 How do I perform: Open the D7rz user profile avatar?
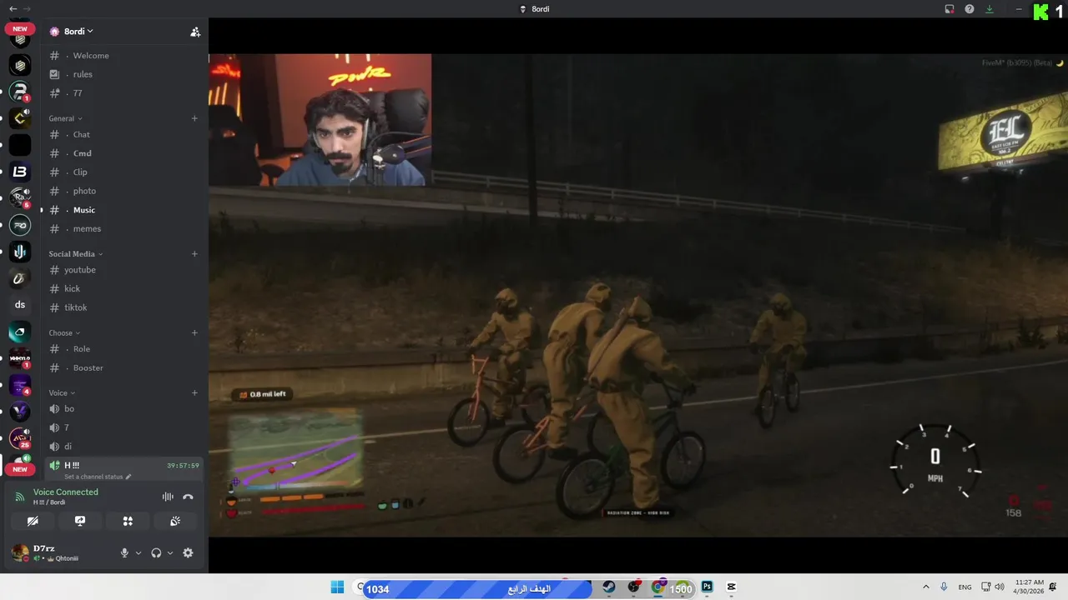coord(20,552)
